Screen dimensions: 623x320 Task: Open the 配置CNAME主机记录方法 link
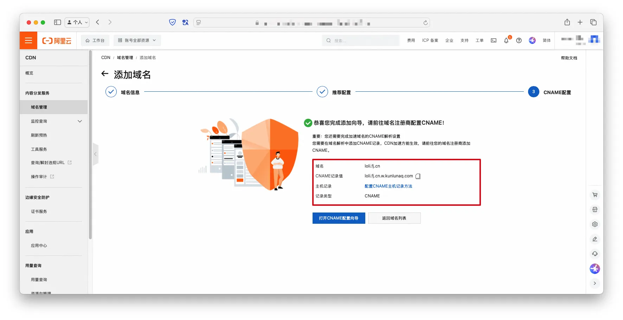(x=388, y=186)
